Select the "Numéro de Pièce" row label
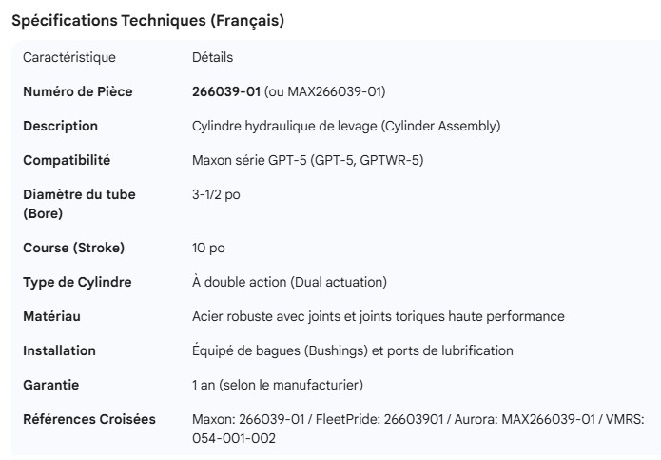661x460 pixels. [x=78, y=91]
